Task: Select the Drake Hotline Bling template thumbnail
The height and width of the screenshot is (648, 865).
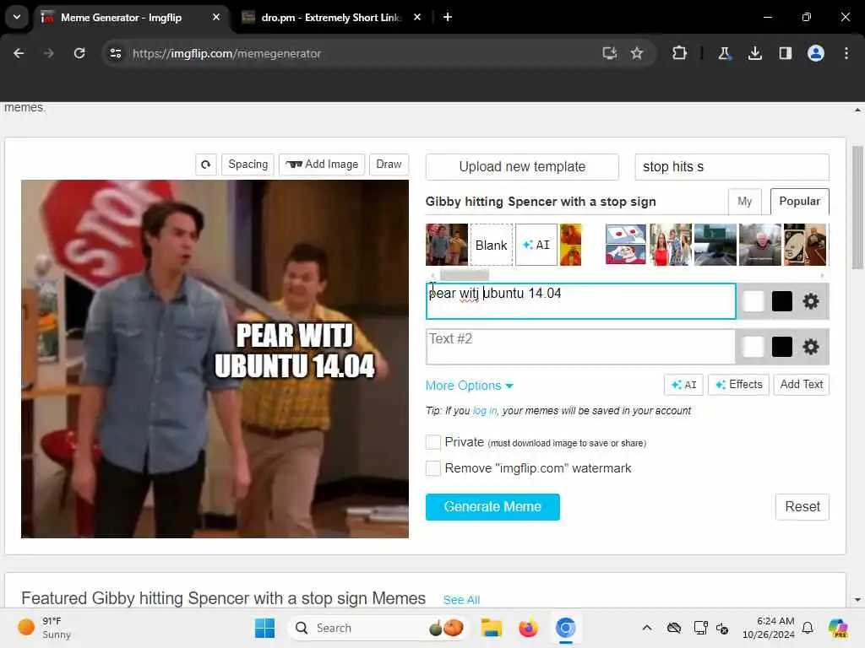Action: [x=571, y=245]
